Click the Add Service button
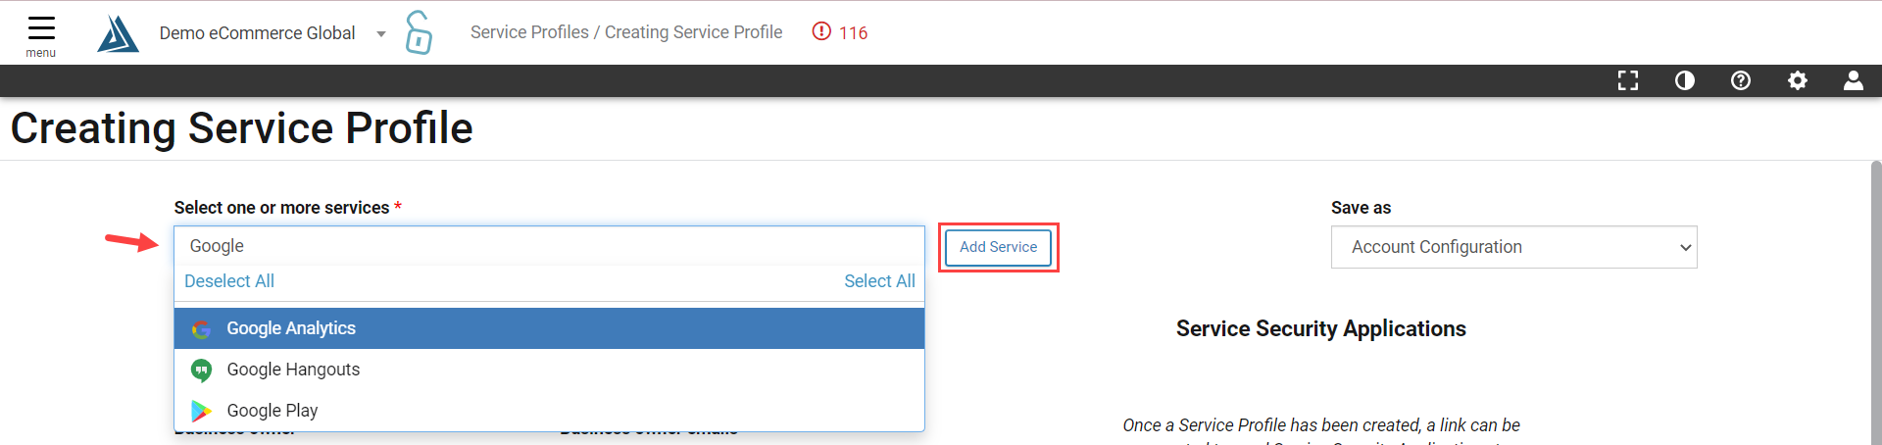The image size is (1882, 445). [x=998, y=247]
